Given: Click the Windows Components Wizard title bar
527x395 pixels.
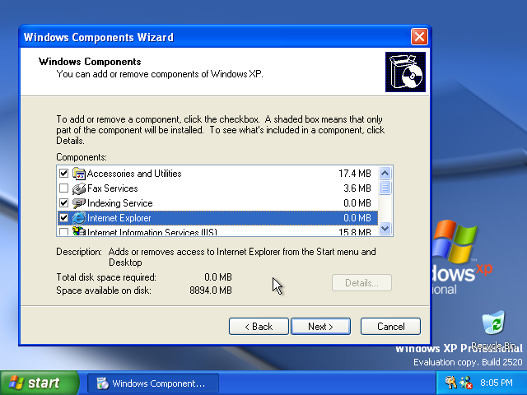Looking at the screenshot, I should coord(215,37).
